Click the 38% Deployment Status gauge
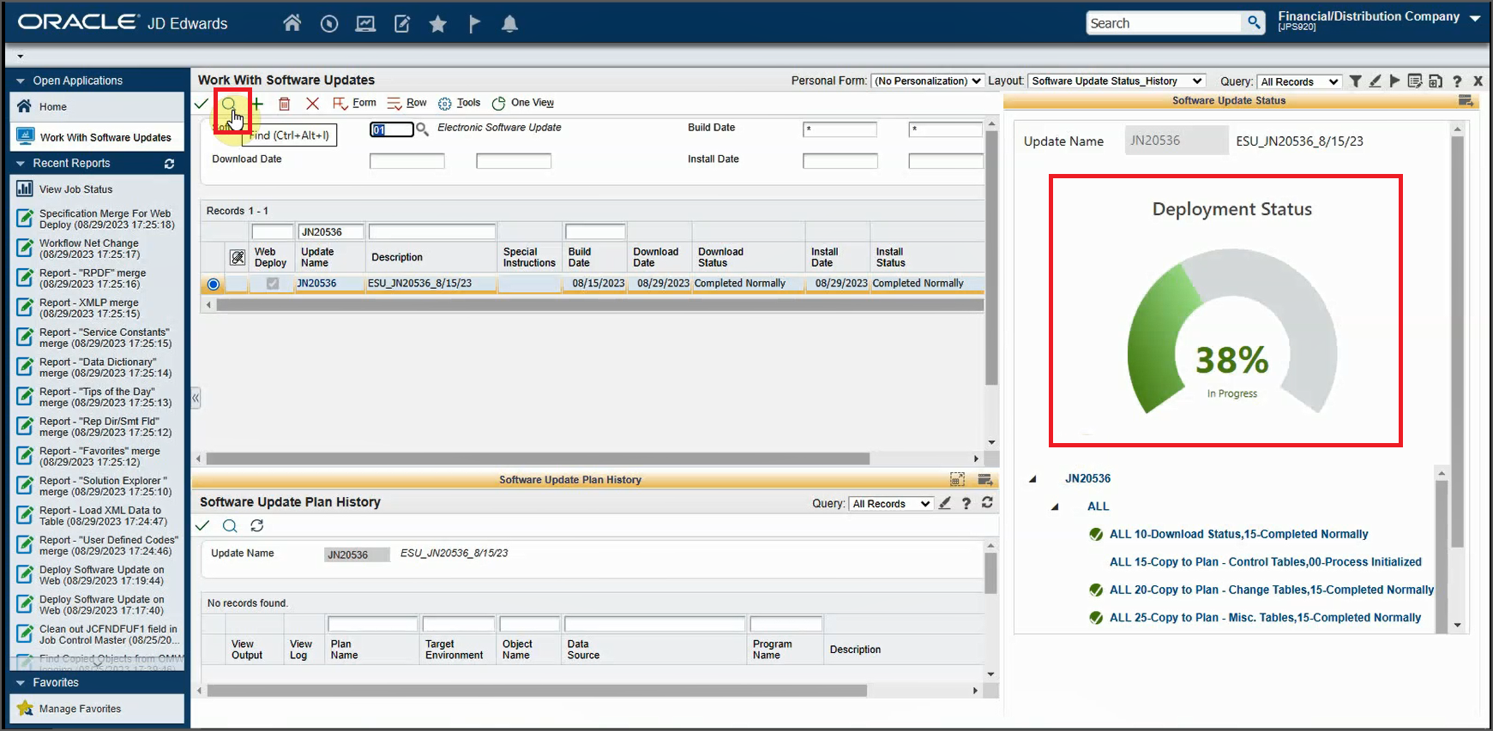The height and width of the screenshot is (731, 1493). coord(1231,333)
